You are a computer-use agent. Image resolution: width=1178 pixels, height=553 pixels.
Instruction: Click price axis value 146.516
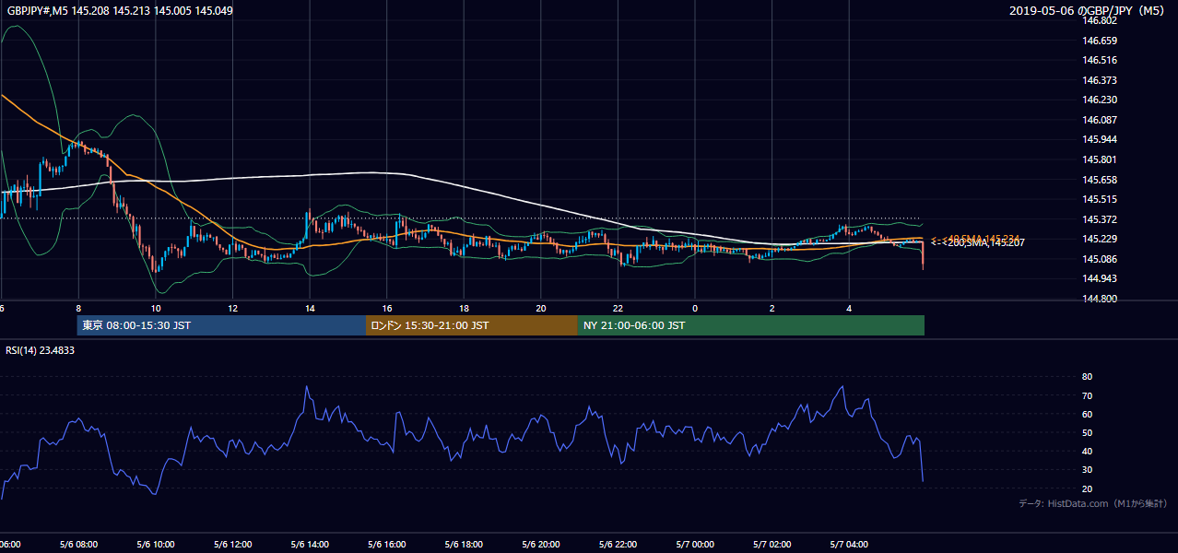[x=1100, y=60]
